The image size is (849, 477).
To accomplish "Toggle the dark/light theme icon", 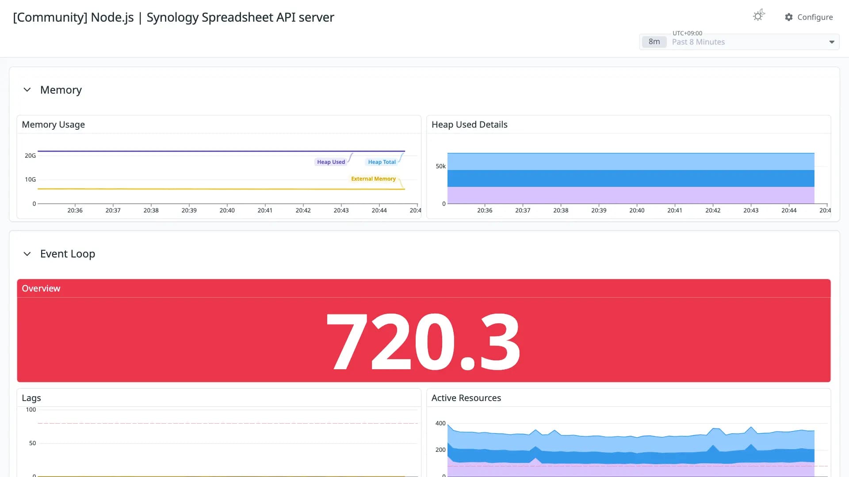I will (759, 15).
